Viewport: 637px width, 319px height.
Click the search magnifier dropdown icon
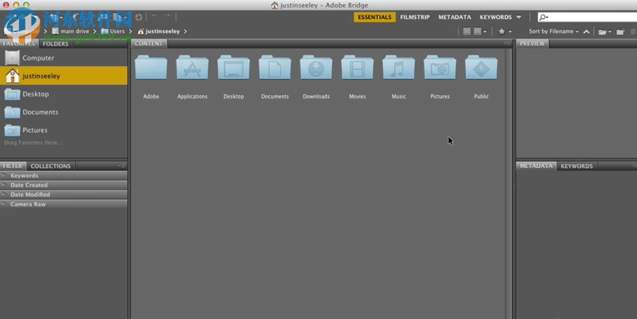tap(544, 17)
